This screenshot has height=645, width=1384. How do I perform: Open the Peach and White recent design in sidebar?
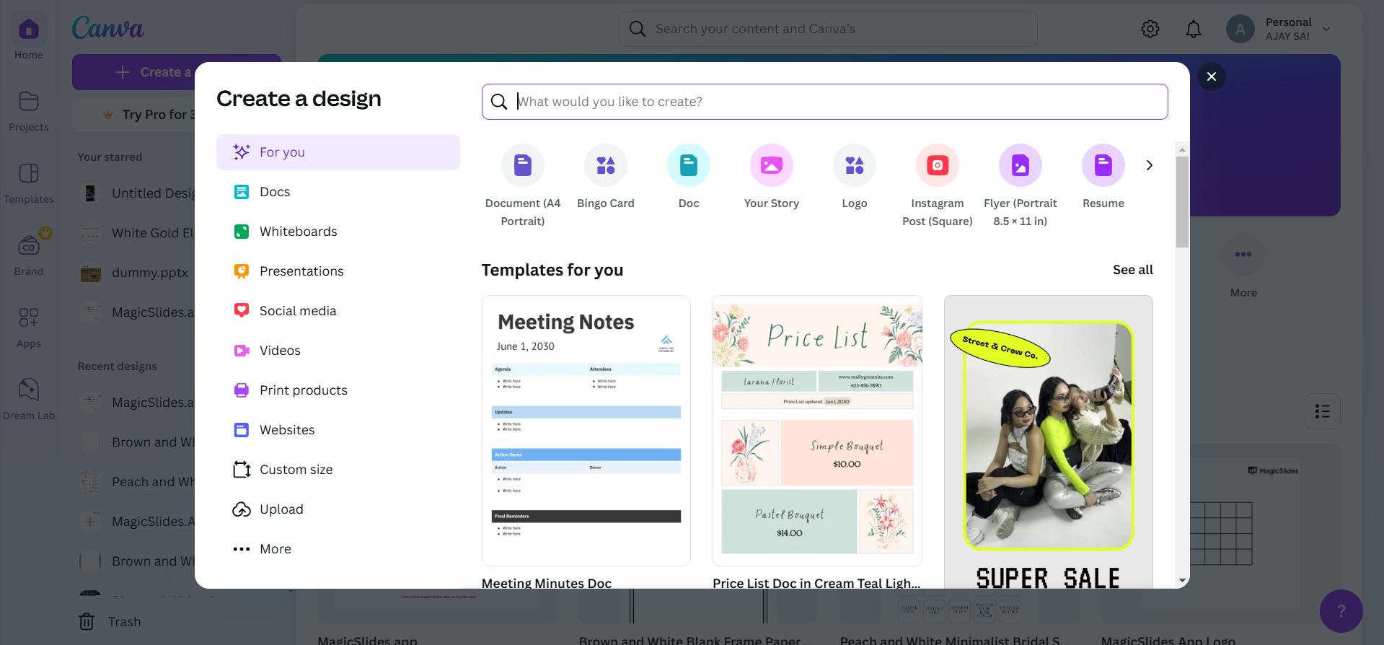[136, 482]
